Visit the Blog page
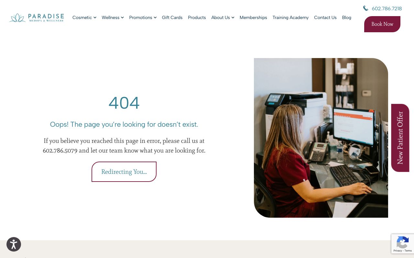Image resolution: width=414 pixels, height=258 pixels. click(x=346, y=17)
